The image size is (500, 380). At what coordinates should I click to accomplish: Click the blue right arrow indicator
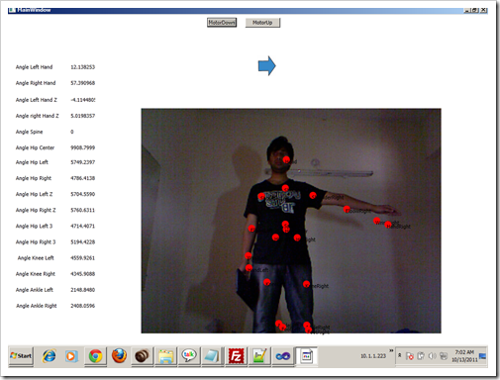point(266,66)
